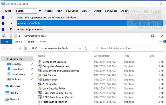Open the Favourites menu in GodMode
This screenshot has width=166, height=105.
point(72,11)
